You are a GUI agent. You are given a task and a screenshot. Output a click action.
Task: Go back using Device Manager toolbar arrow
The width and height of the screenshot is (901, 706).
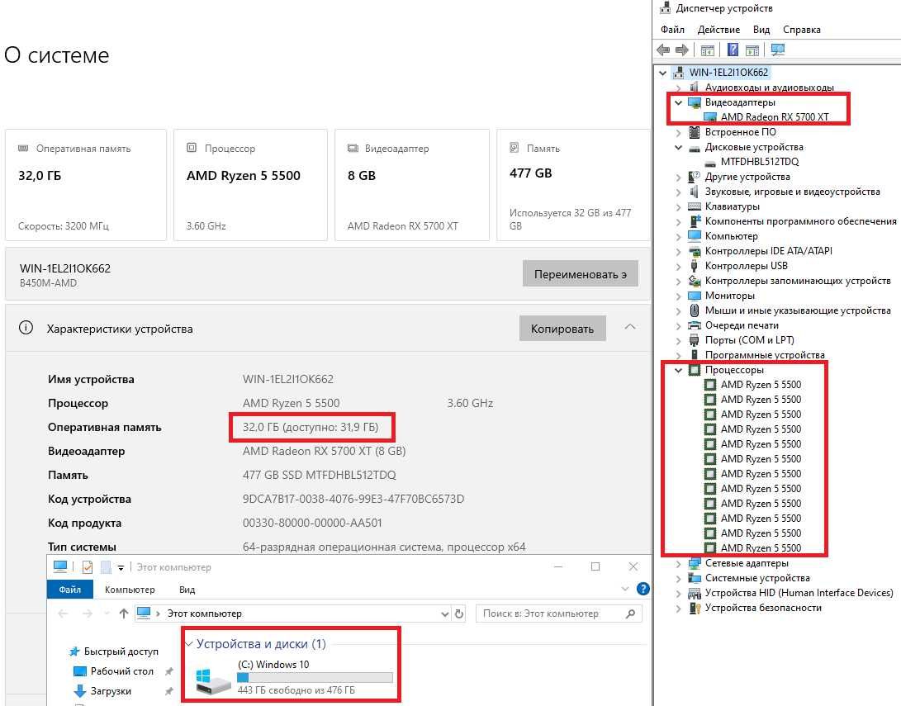663,50
